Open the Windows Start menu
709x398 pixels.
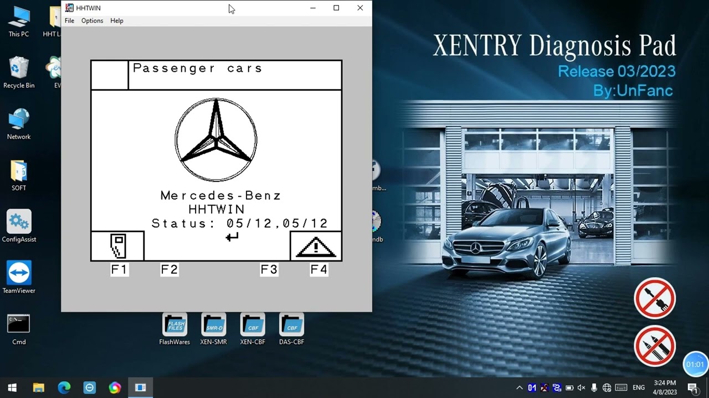(12, 387)
